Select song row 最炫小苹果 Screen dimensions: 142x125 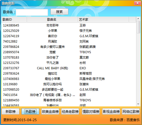(69, 79)
